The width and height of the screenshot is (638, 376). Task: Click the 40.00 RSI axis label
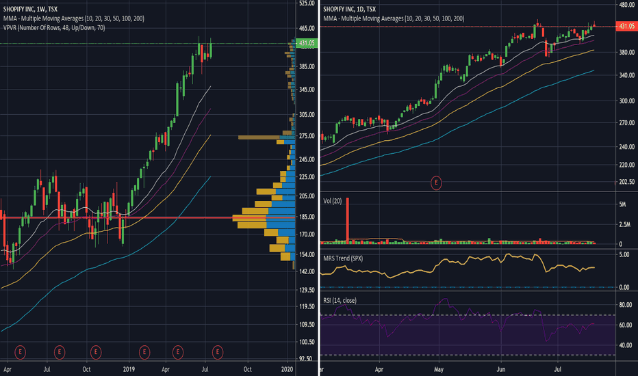tap(626, 345)
